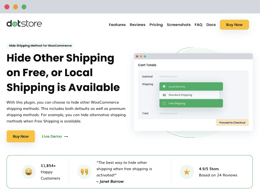Select the Local Delivery radio button

pyautogui.click(x=164, y=86)
